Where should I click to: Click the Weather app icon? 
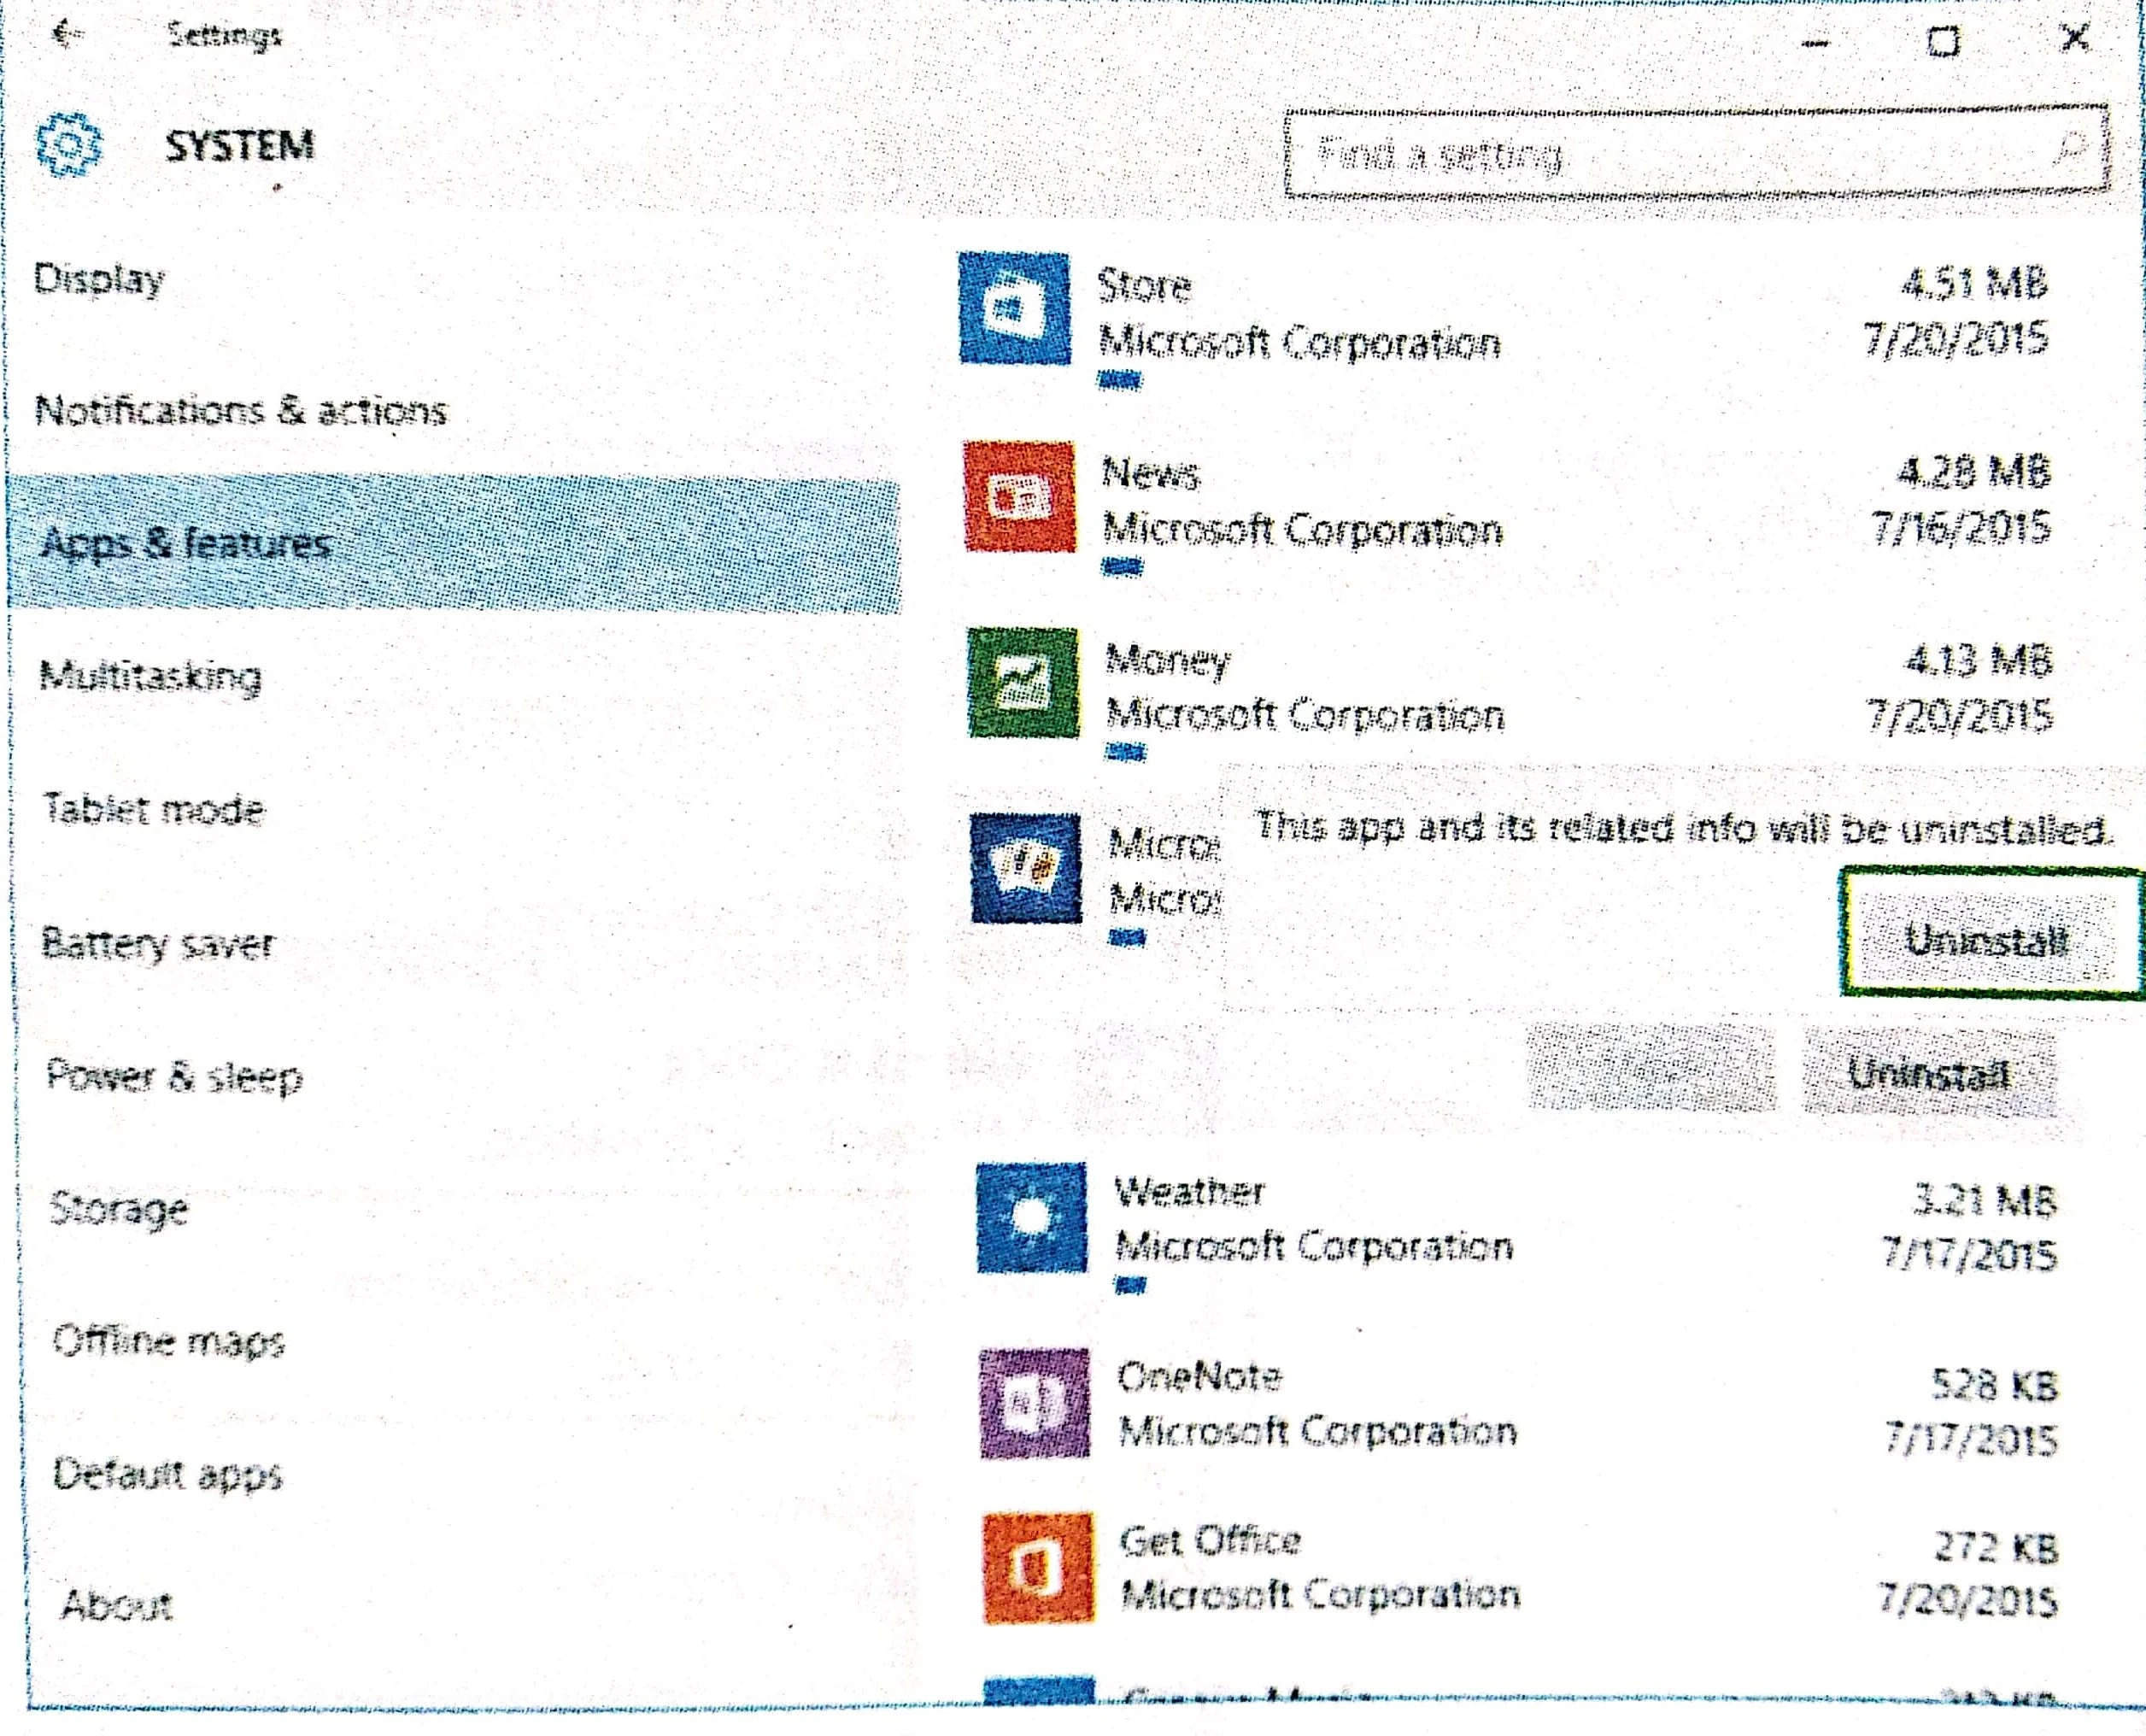click(1030, 1217)
